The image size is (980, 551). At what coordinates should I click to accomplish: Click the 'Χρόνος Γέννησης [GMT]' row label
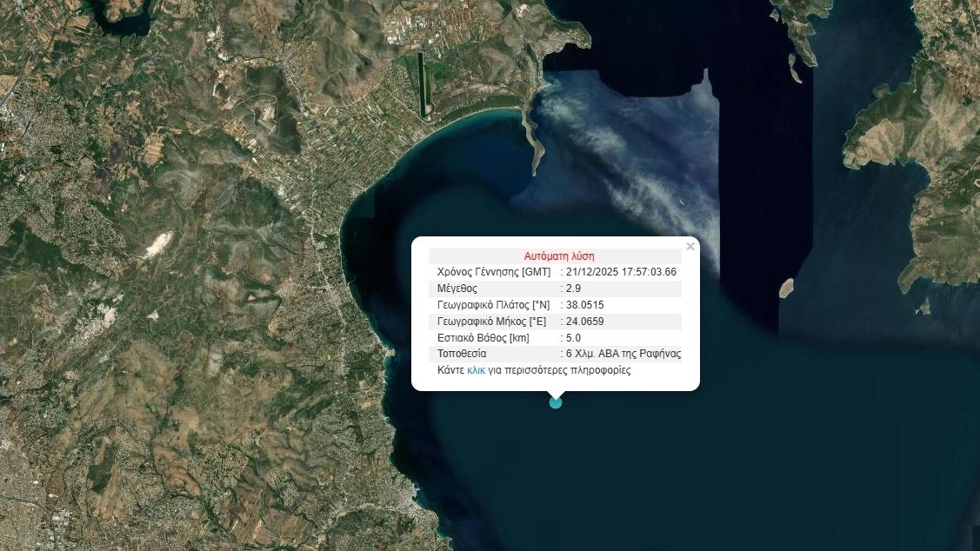(x=493, y=272)
